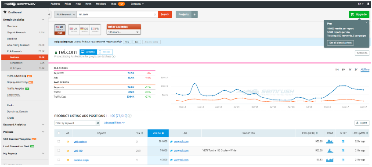Click See all plans & prices
This screenshot has height=167, width=372.
coord(340,43)
